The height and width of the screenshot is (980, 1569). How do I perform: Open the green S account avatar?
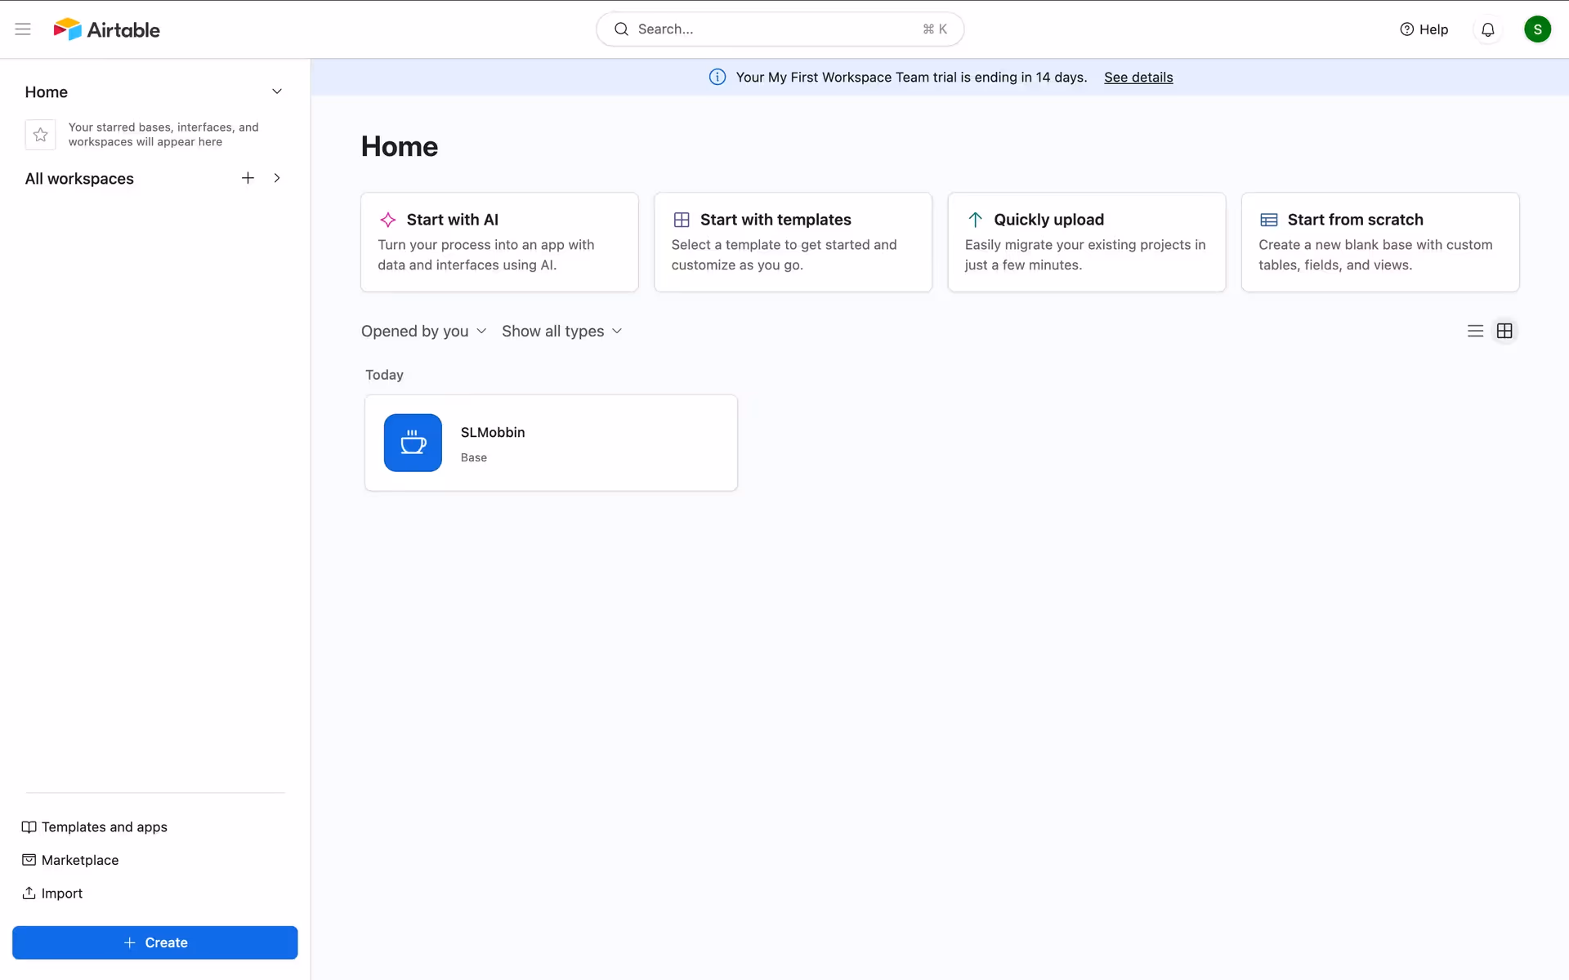click(1536, 29)
